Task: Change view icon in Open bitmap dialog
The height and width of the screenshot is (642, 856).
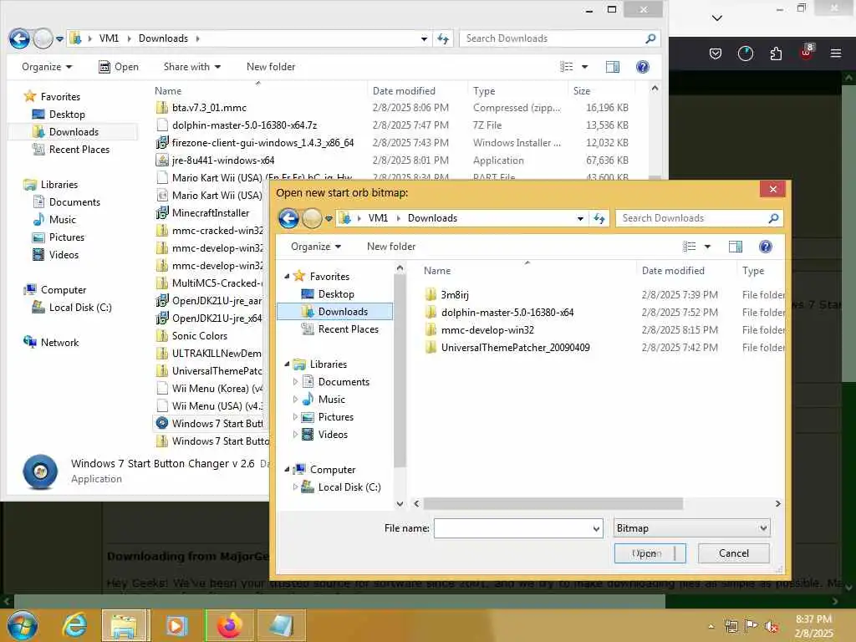Action: point(690,247)
